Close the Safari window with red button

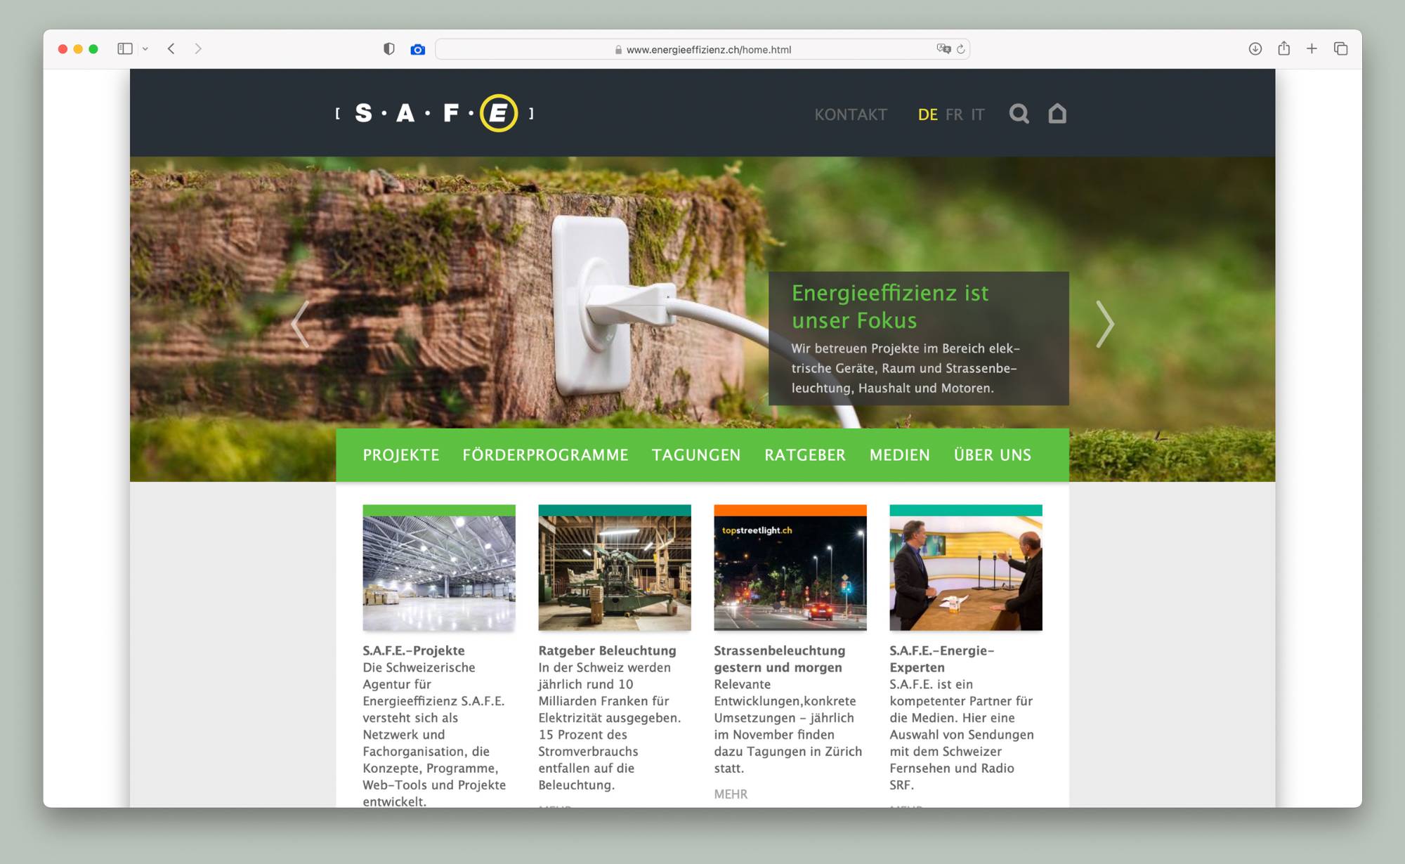point(63,49)
